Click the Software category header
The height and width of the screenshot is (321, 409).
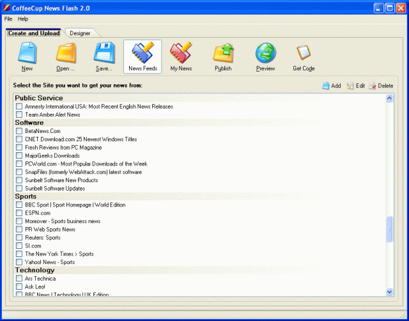[29, 122]
